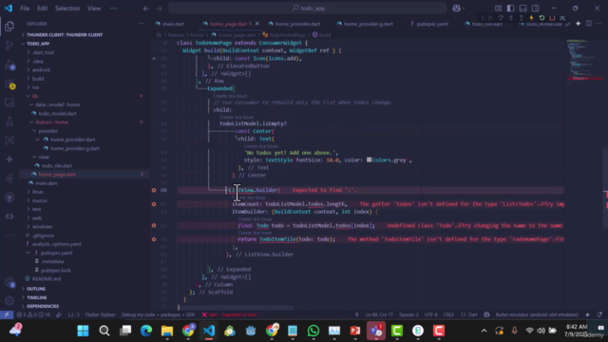Select flutter emulator device in status bar
The image size is (608, 342).
(x=537, y=314)
